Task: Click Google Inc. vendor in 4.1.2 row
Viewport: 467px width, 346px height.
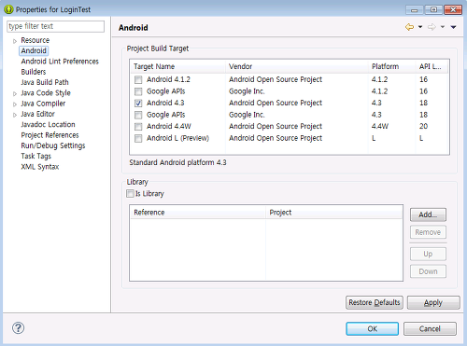Action: 247,91
